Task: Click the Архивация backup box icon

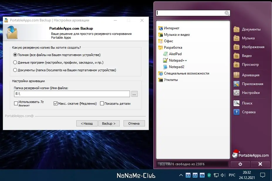Action: 236,75
